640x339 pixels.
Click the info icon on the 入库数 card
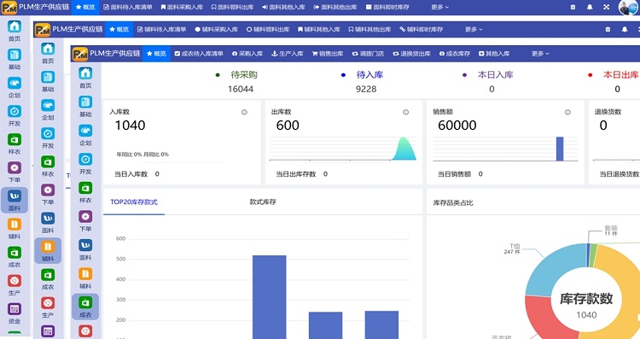tap(244, 113)
